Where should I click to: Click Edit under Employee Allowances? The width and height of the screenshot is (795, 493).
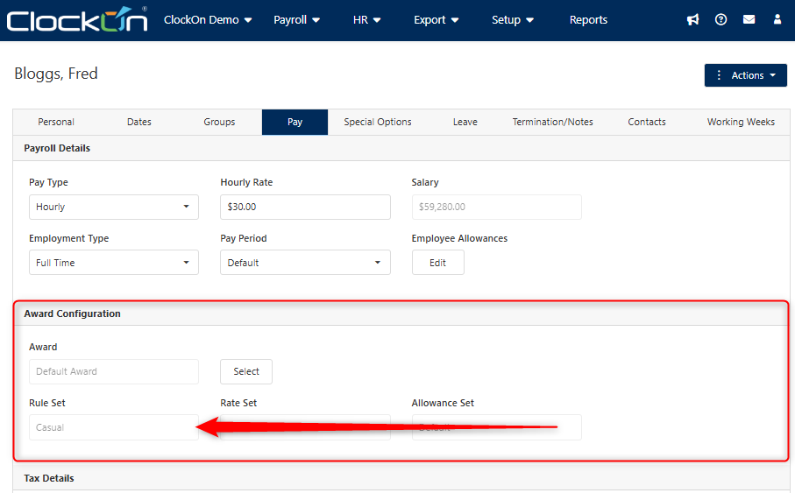point(437,263)
